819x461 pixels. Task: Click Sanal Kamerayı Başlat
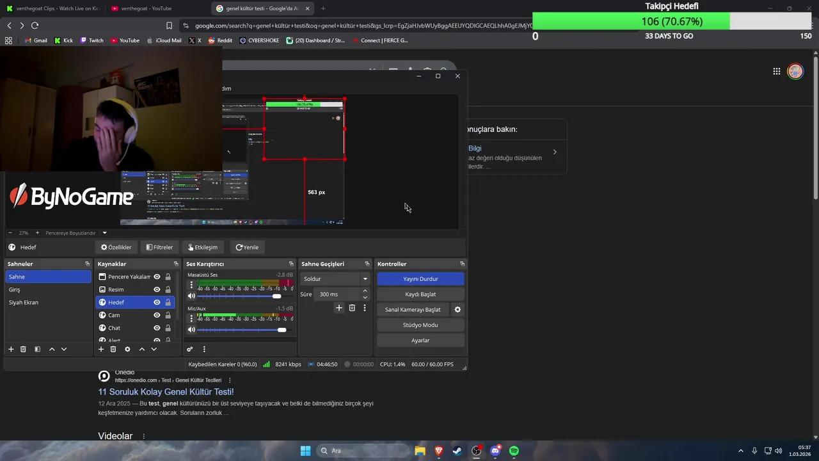click(x=413, y=310)
